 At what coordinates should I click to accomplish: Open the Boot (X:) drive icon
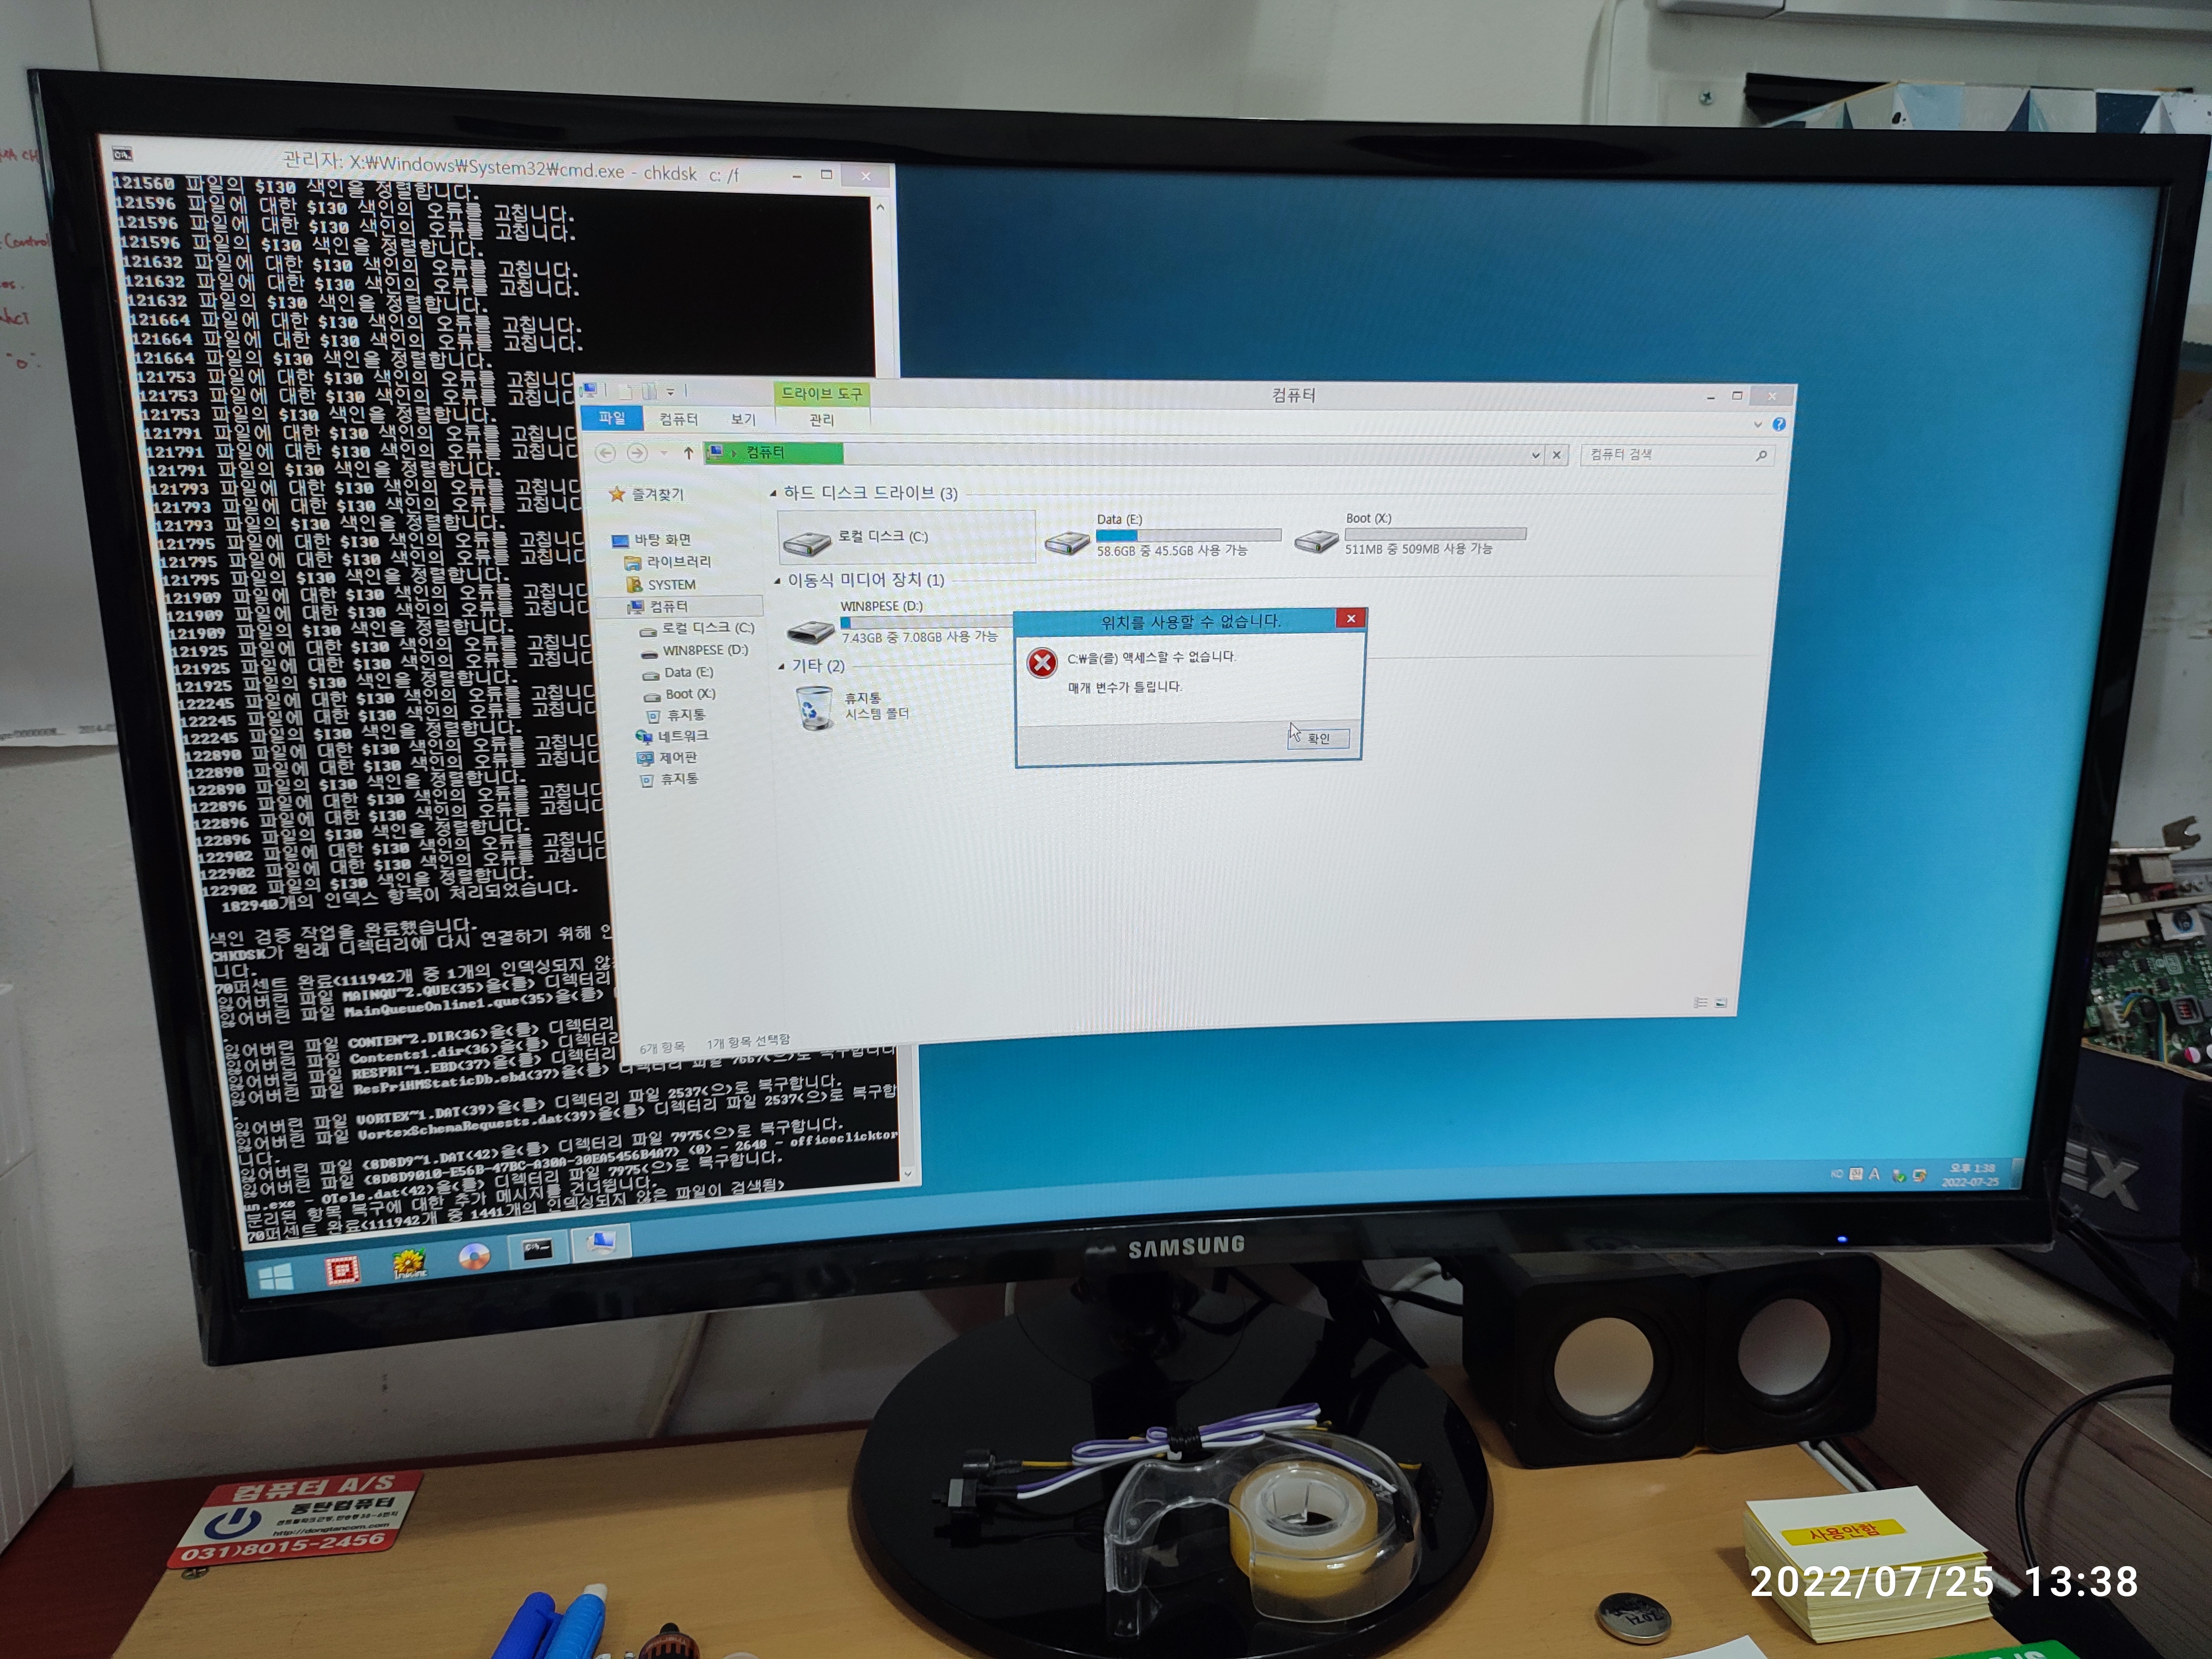click(x=1316, y=541)
